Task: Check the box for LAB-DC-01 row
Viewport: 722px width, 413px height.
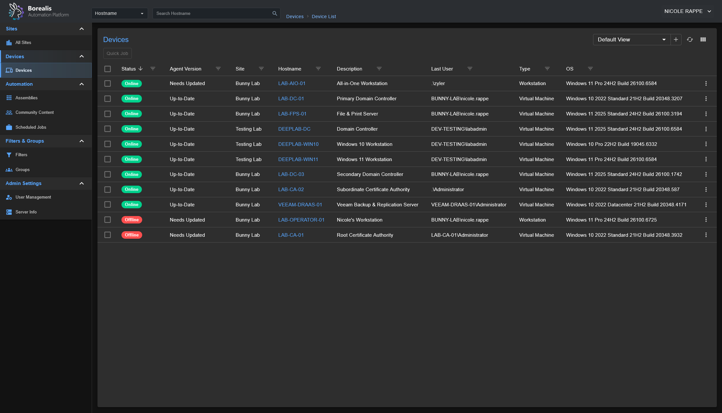Action: (x=108, y=99)
